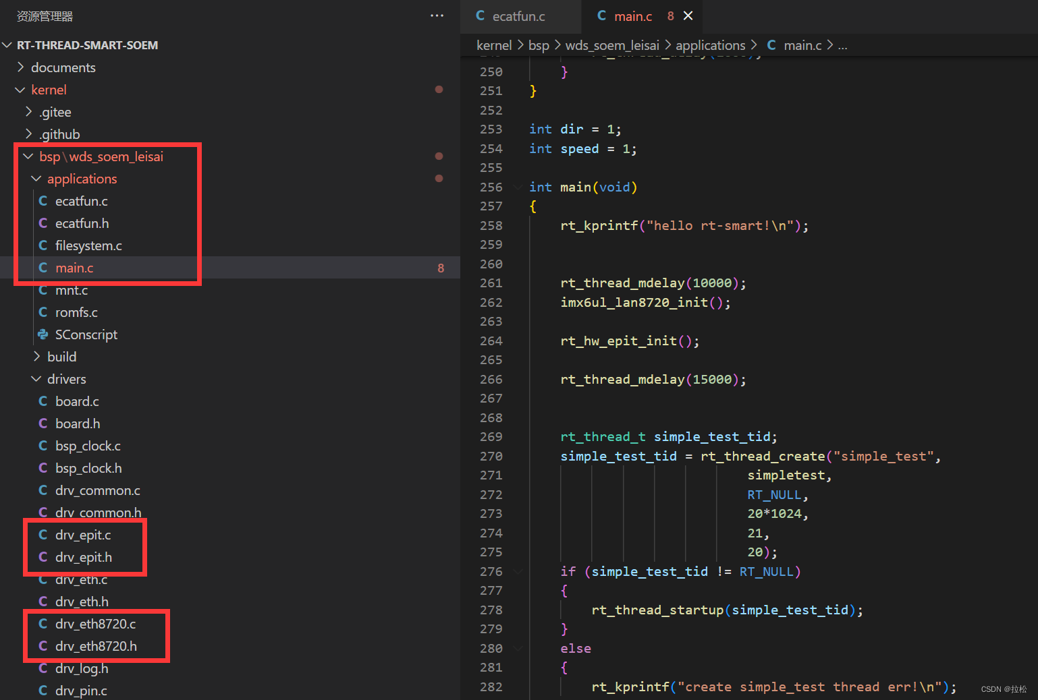Open board.c in drivers
The image size is (1038, 700).
77,401
